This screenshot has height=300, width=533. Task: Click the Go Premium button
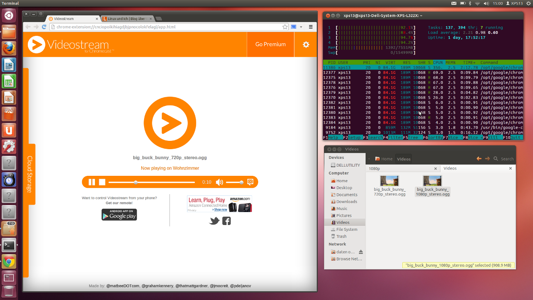click(x=271, y=44)
